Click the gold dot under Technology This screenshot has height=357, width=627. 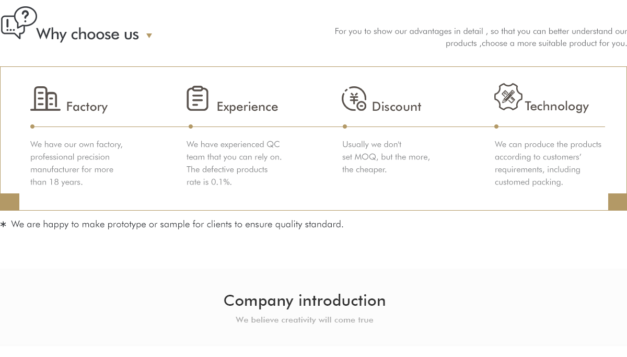pyautogui.click(x=496, y=126)
